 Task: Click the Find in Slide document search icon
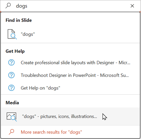click(x=12, y=34)
